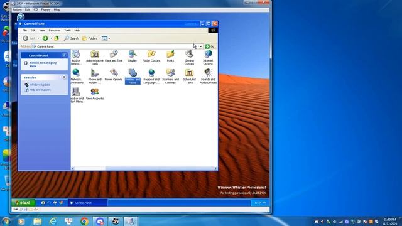Click the Back toolbar button
Viewport: 402px width, 226px height.
click(30, 38)
